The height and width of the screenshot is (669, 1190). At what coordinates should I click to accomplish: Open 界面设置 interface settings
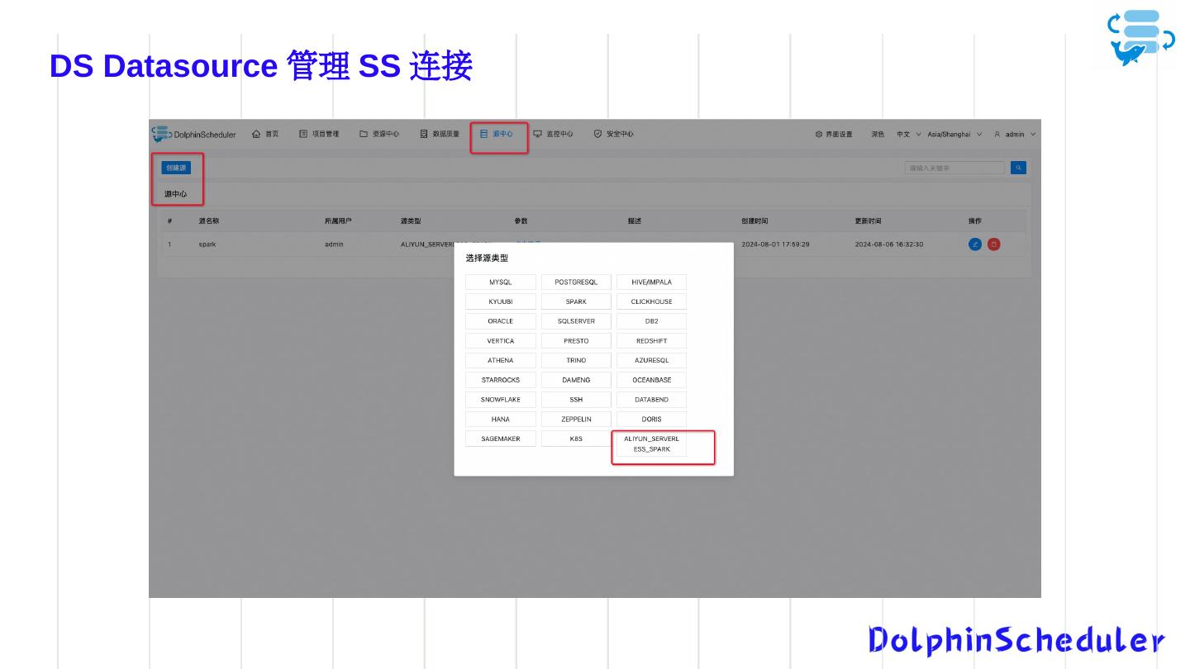(834, 134)
